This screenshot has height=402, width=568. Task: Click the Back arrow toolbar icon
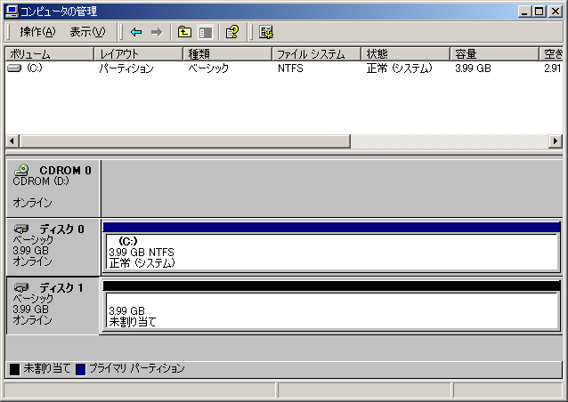coord(136,32)
